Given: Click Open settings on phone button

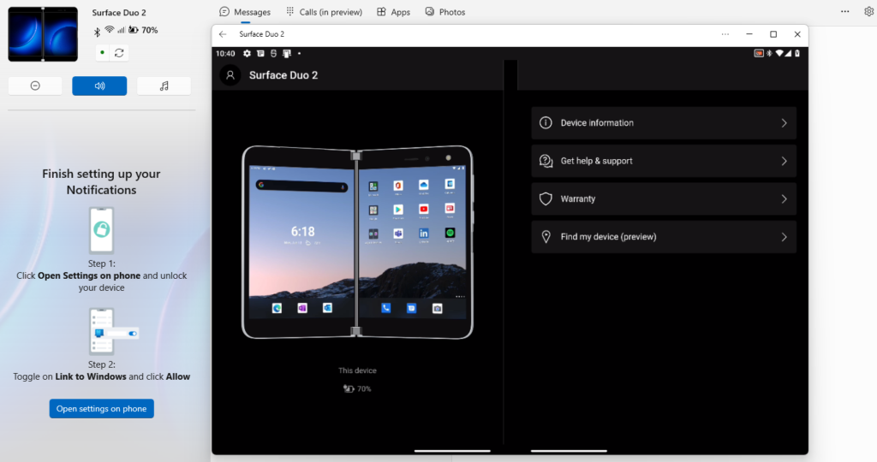Looking at the screenshot, I should click(x=101, y=409).
